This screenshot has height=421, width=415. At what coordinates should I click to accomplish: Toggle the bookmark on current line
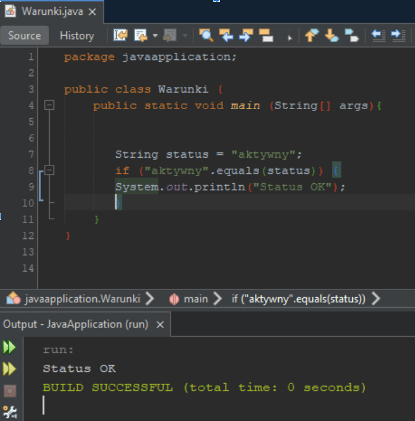pyautogui.click(x=352, y=36)
